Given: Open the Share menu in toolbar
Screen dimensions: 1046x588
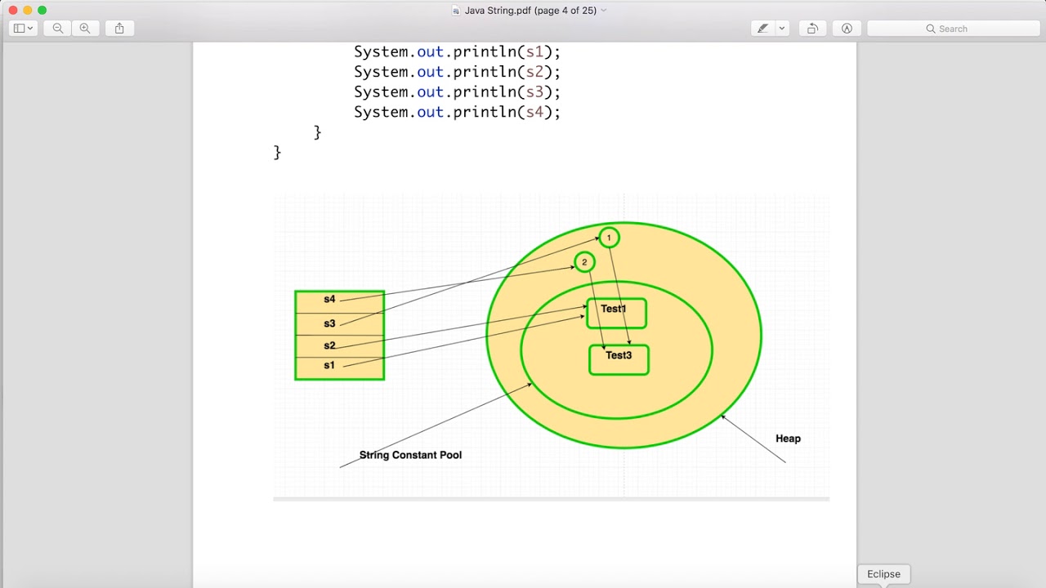Looking at the screenshot, I should [119, 29].
